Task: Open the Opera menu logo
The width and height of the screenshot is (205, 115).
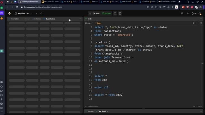Action: (x=2, y=2)
